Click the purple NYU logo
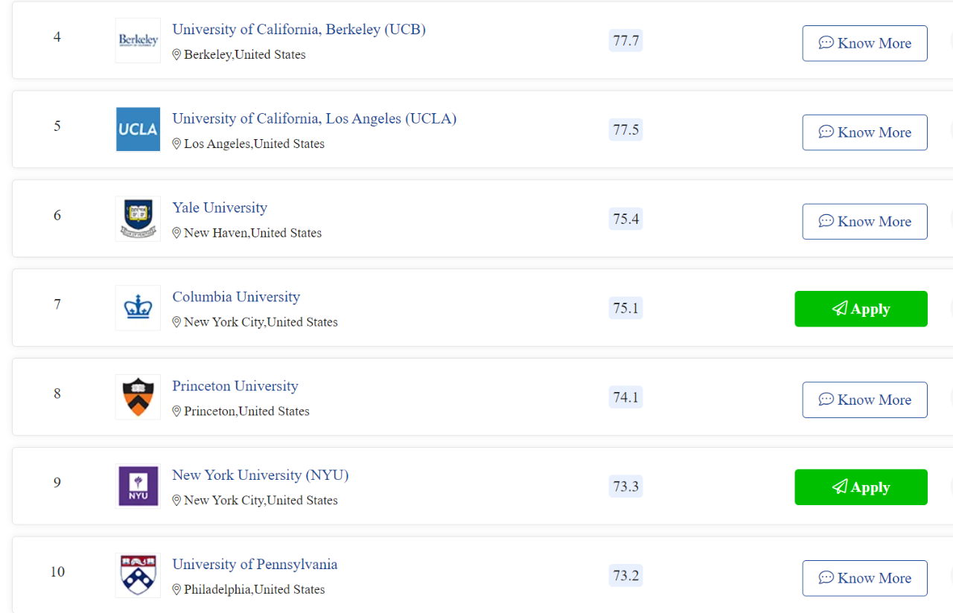 pyautogui.click(x=138, y=487)
